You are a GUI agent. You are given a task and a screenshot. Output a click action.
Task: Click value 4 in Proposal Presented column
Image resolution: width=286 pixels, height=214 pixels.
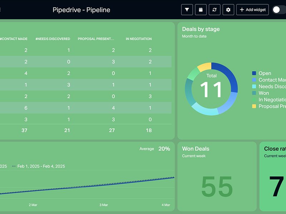pos(113,108)
